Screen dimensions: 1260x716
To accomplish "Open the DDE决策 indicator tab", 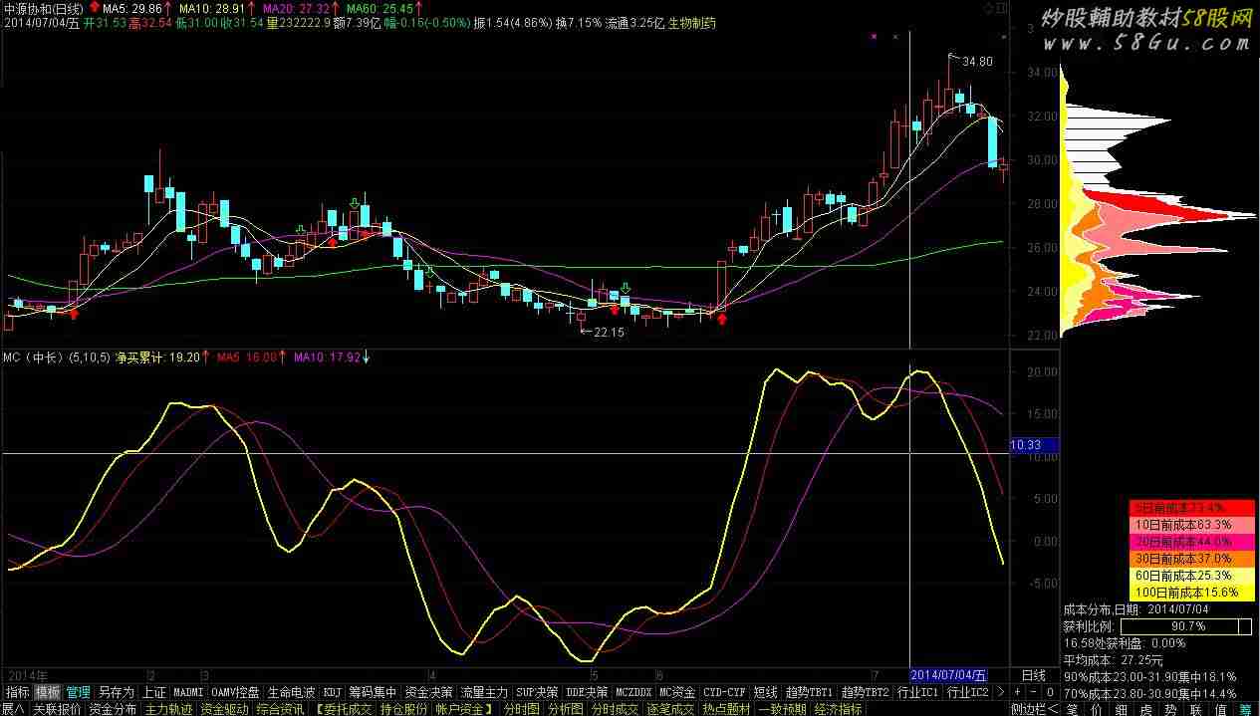I will [587, 692].
